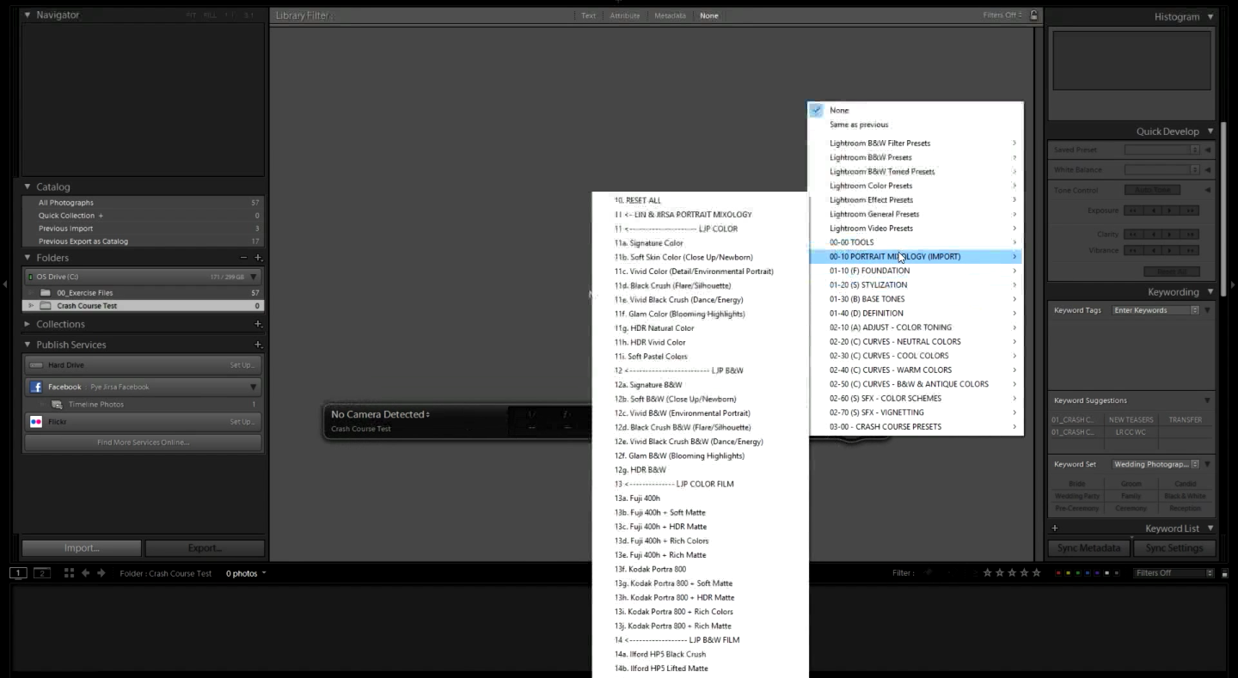
Task: Add a publish service with plus icon
Action: coord(258,345)
